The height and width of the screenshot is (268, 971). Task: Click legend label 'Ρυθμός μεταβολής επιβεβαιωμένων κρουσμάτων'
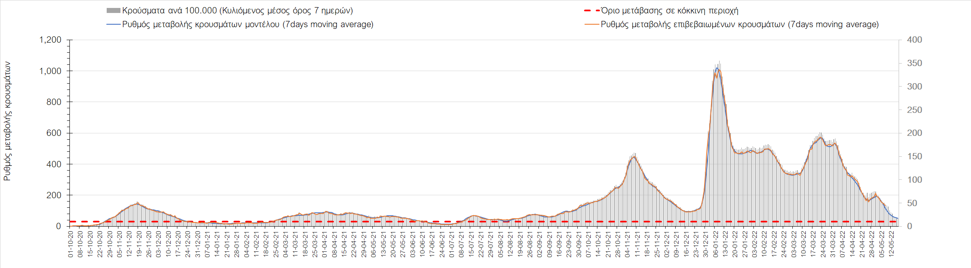point(740,25)
